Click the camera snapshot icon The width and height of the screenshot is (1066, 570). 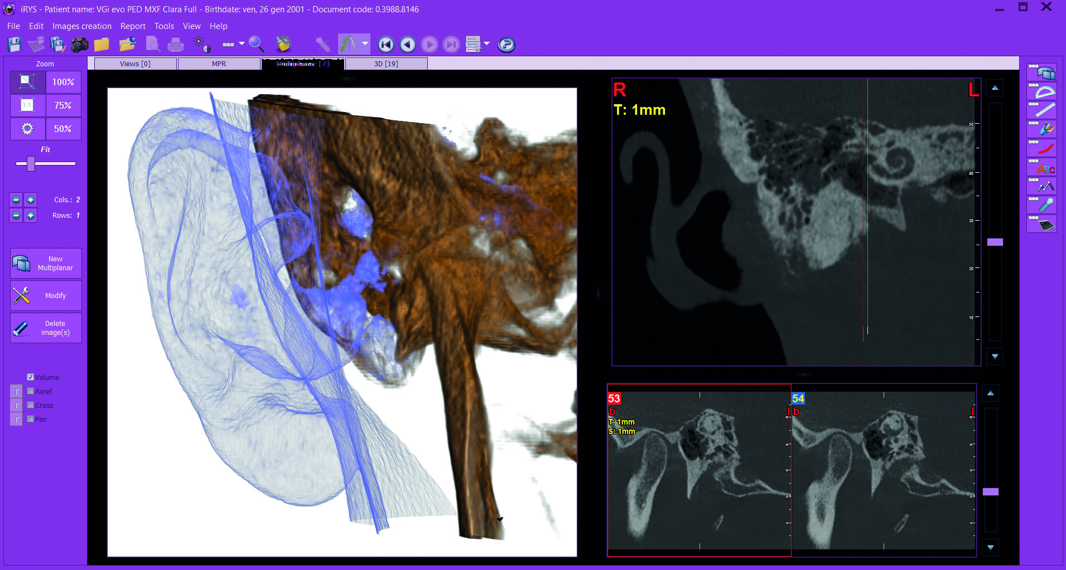(x=79, y=45)
